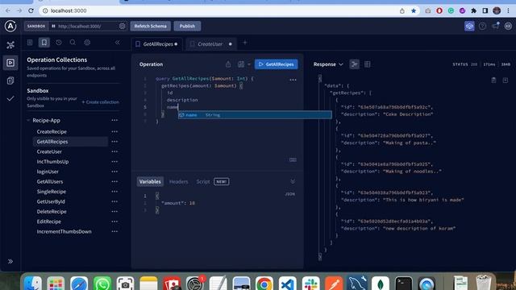Open the Checks checkmark sidebar icon
Screen dimensions: 516x290
tap(10, 98)
